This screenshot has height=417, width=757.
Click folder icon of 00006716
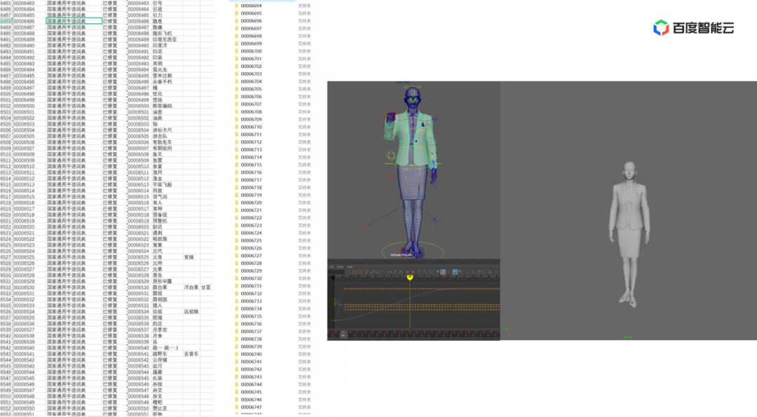pyautogui.click(x=237, y=172)
